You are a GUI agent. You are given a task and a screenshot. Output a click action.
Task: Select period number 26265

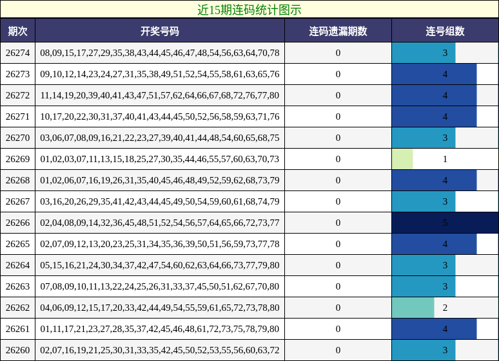click(x=17, y=244)
